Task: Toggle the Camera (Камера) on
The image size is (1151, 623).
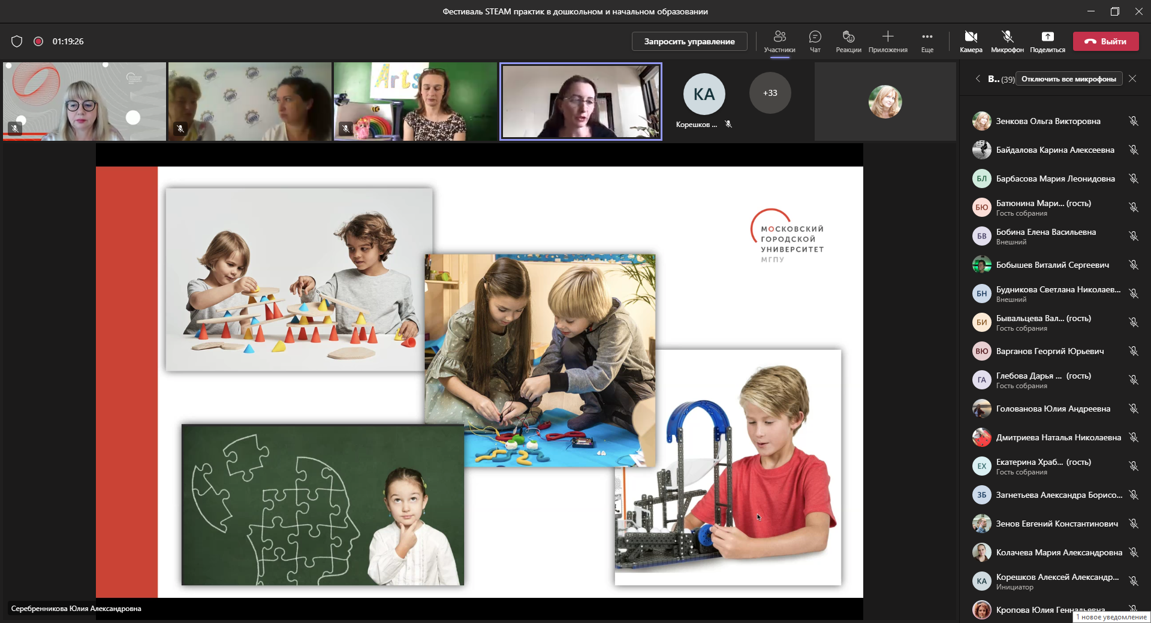Action: pos(971,41)
